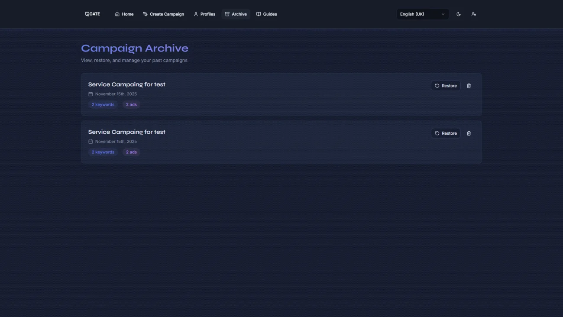
Task: Click the calendar icon beside November 15th date
Action: (x=91, y=94)
